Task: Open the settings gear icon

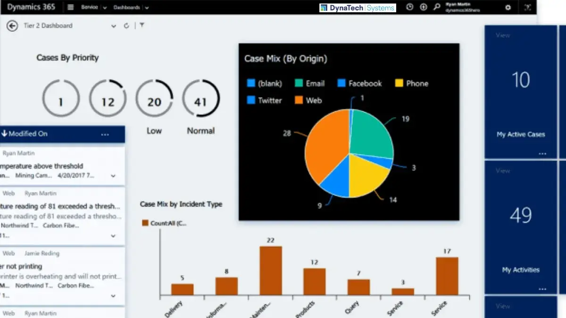Action: pyautogui.click(x=508, y=7)
